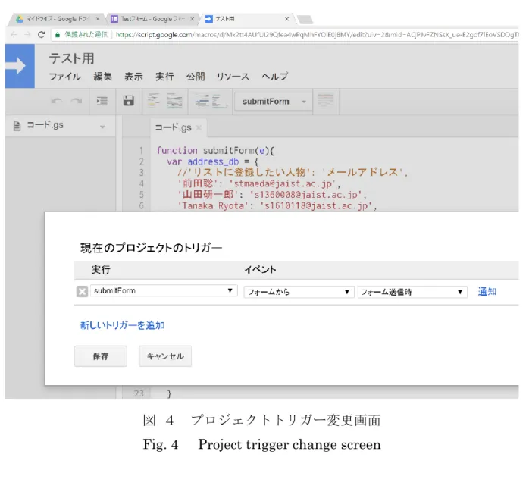Image resolution: width=529 pixels, height=492 pixels.
Task: Click the browser back arrow
Action: point(14,34)
